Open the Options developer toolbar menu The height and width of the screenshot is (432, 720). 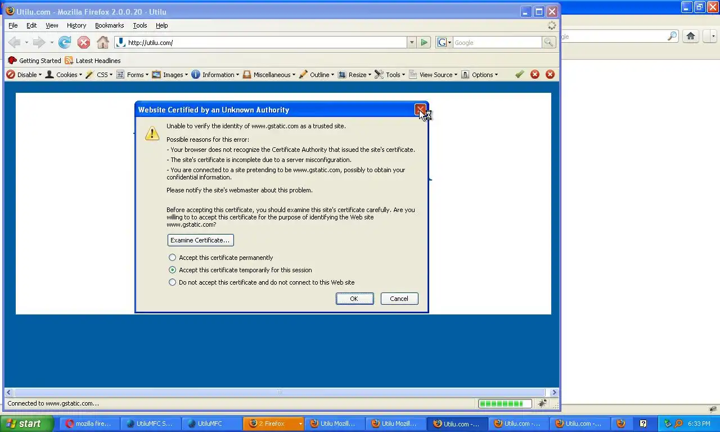tap(479, 74)
